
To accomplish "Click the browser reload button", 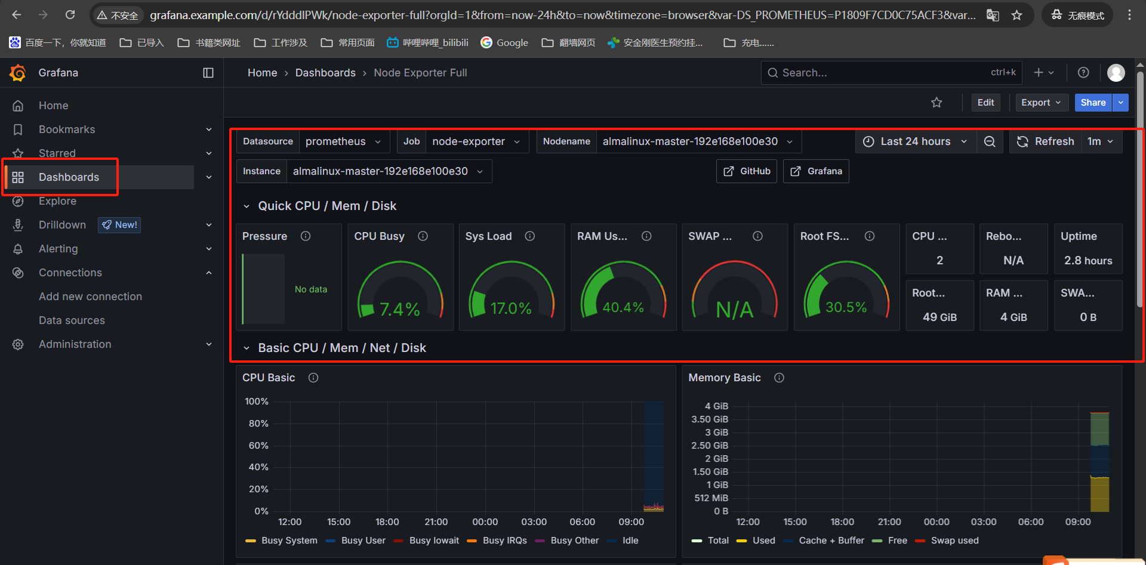I will pos(70,15).
